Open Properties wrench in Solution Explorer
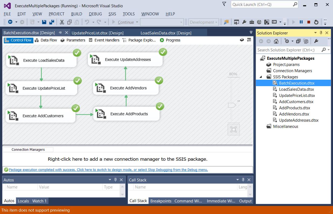The height and width of the screenshot is (214, 333). click(316, 41)
